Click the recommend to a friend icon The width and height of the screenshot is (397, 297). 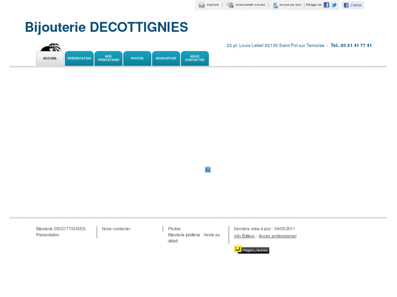click(230, 5)
